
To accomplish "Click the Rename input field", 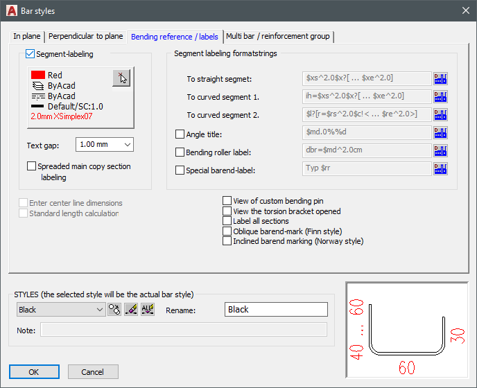I will click(x=276, y=310).
